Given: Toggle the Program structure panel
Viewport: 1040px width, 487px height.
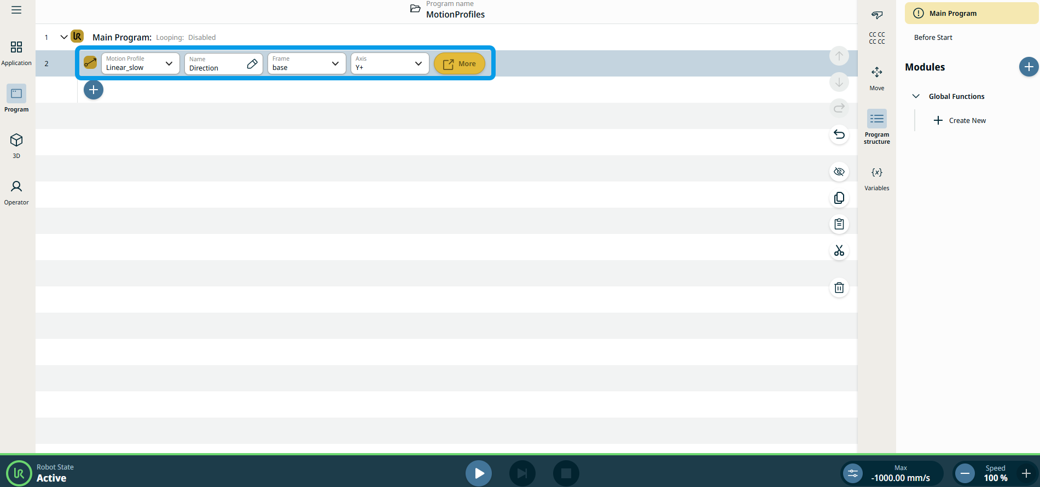Looking at the screenshot, I should 876,126.
